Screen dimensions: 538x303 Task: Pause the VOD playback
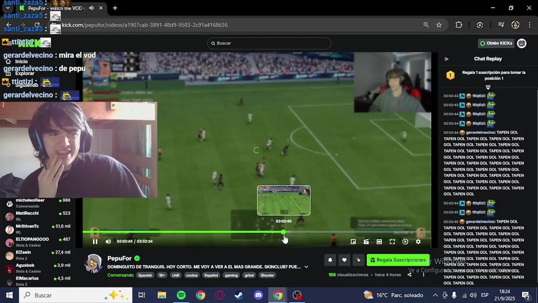click(x=95, y=242)
